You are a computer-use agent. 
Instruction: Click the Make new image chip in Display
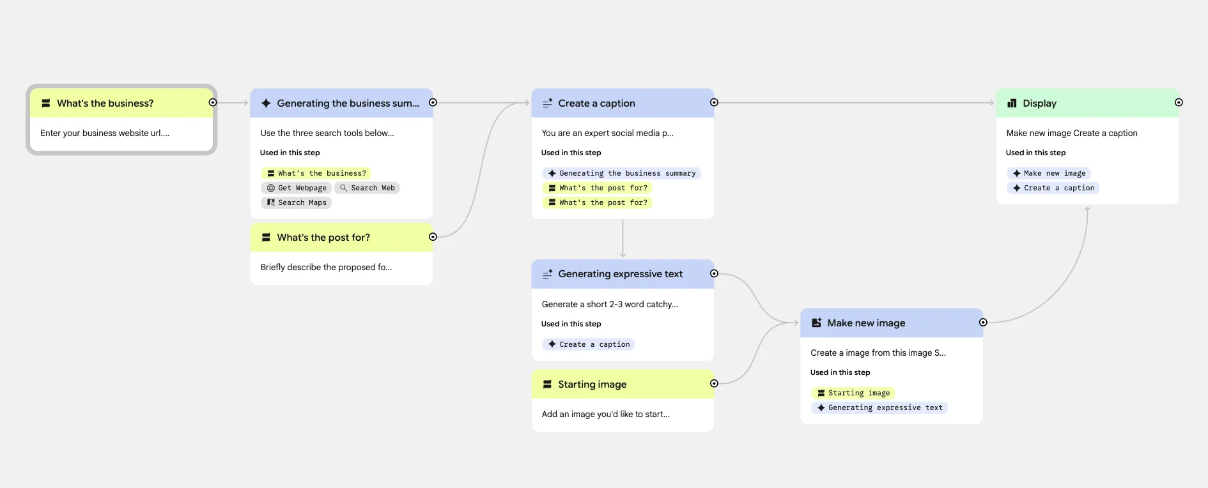click(1049, 173)
